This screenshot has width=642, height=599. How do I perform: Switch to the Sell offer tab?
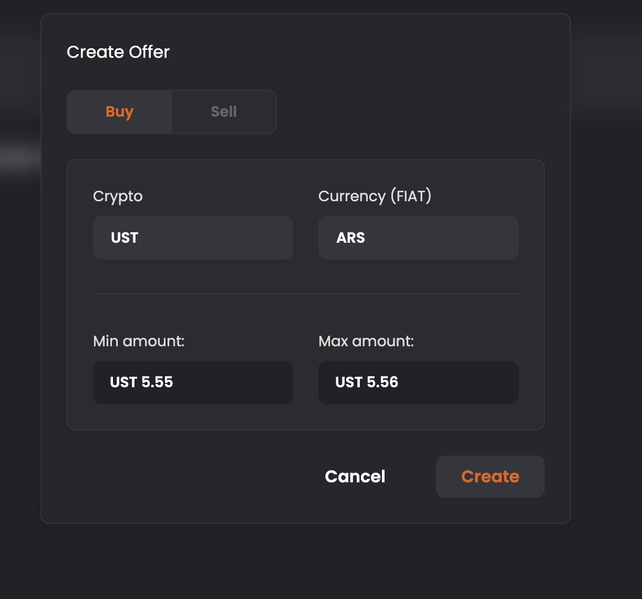coord(224,112)
